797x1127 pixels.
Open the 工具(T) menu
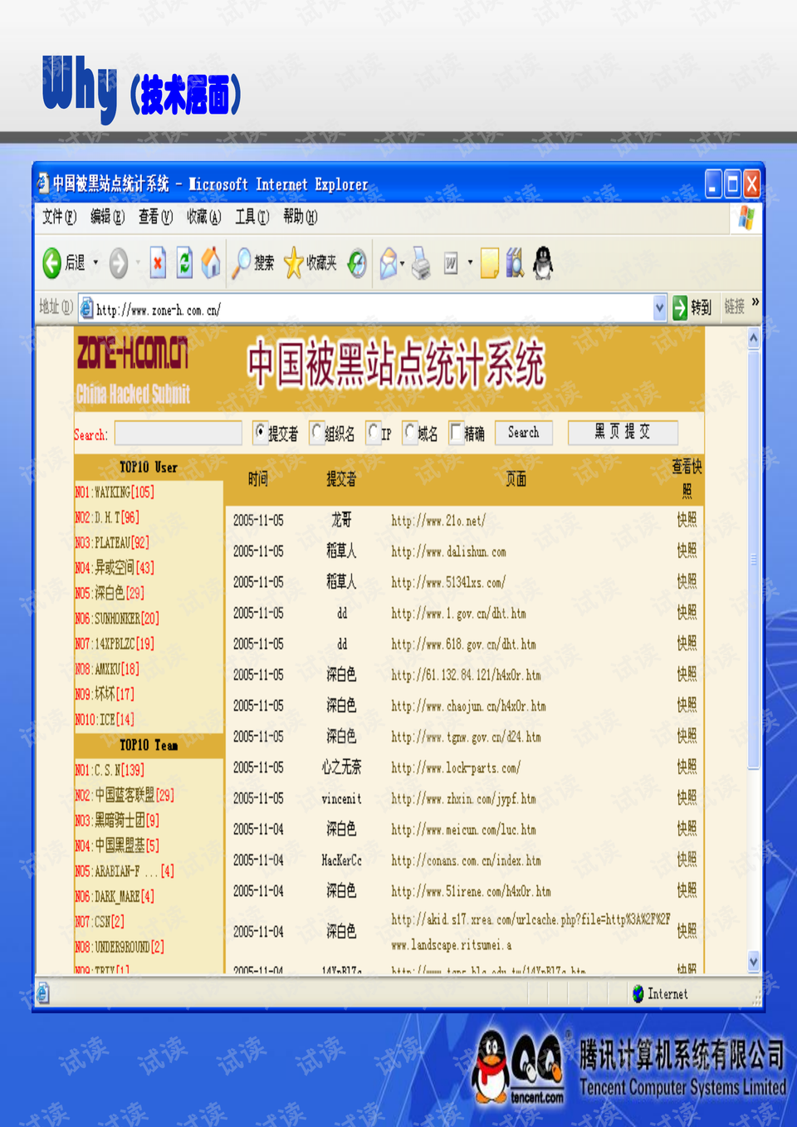click(x=252, y=217)
